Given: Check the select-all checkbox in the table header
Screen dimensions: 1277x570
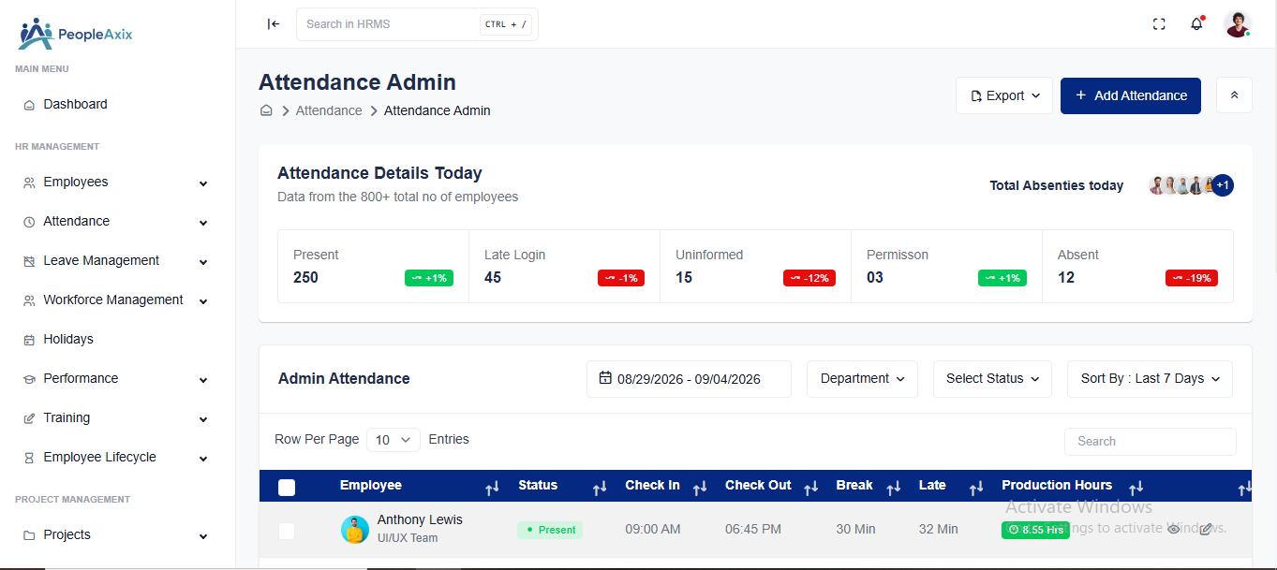Looking at the screenshot, I should tap(287, 487).
